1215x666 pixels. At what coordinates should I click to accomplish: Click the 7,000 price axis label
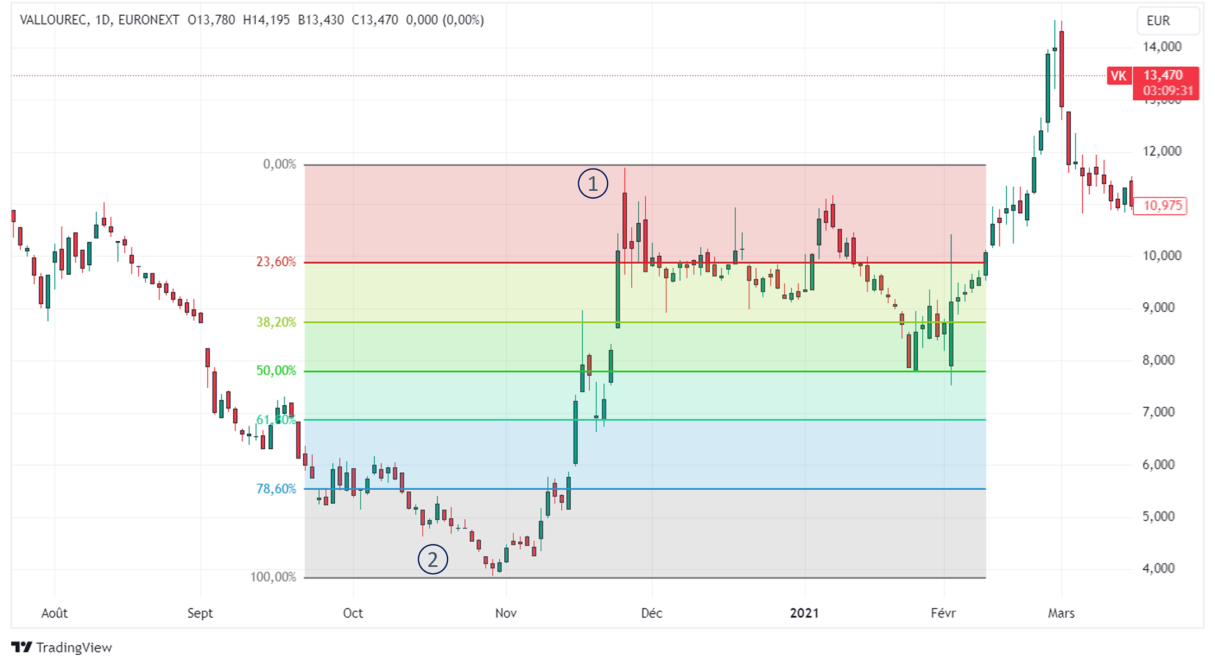click(x=1158, y=412)
